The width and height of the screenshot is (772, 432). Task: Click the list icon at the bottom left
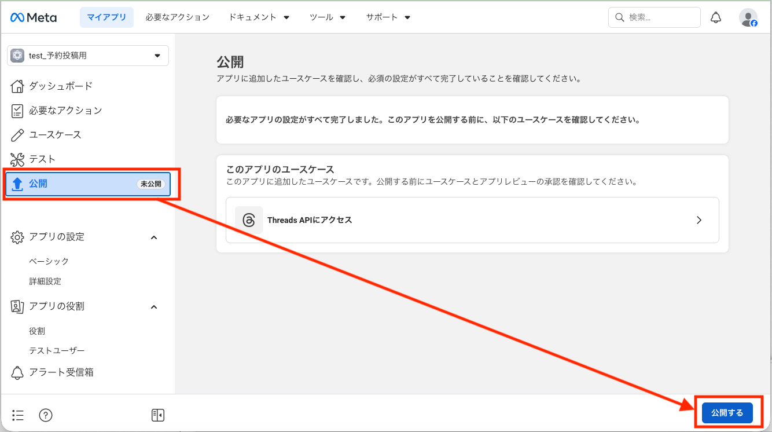click(17, 415)
